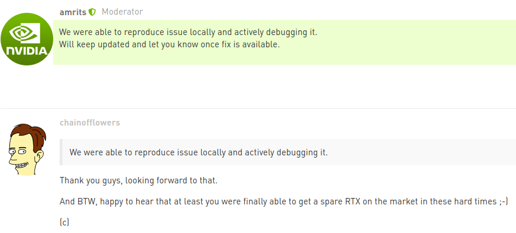Click the green moderator shield icon
This screenshot has width=516, height=233.
pyautogui.click(x=92, y=12)
